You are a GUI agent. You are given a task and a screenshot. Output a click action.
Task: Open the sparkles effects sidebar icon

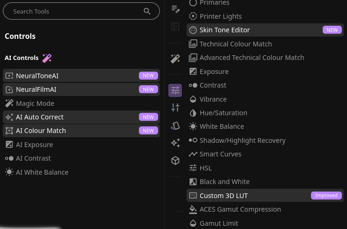(x=175, y=143)
